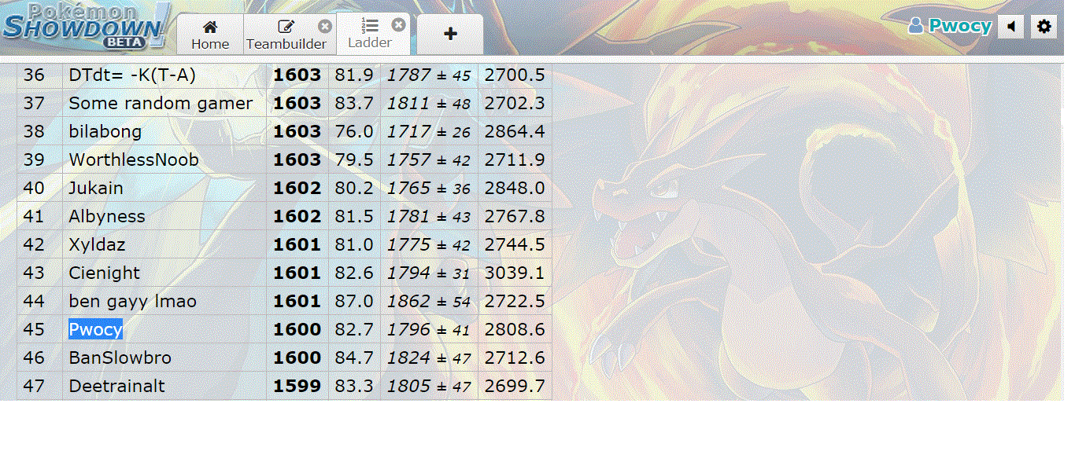Screen dimensions: 1075x451
Task: Open the Home tab
Action: coord(210,35)
